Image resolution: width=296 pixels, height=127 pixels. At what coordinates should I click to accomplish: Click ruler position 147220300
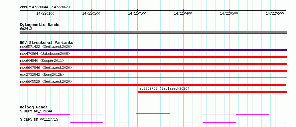tap(137, 14)
